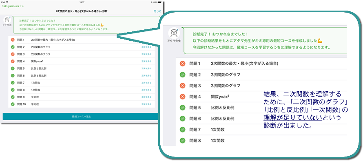363x161 pixels.
Task: Click 1次関数 in 問題 8 row of the enlarged callout
Action: pyautogui.click(x=218, y=140)
